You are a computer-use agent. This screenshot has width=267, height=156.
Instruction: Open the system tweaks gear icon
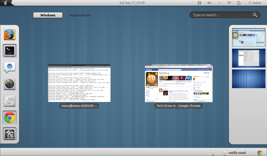pyautogui.click(x=9, y=134)
